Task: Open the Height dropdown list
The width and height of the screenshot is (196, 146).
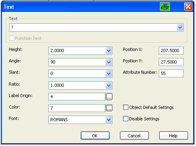Action: 109,51
